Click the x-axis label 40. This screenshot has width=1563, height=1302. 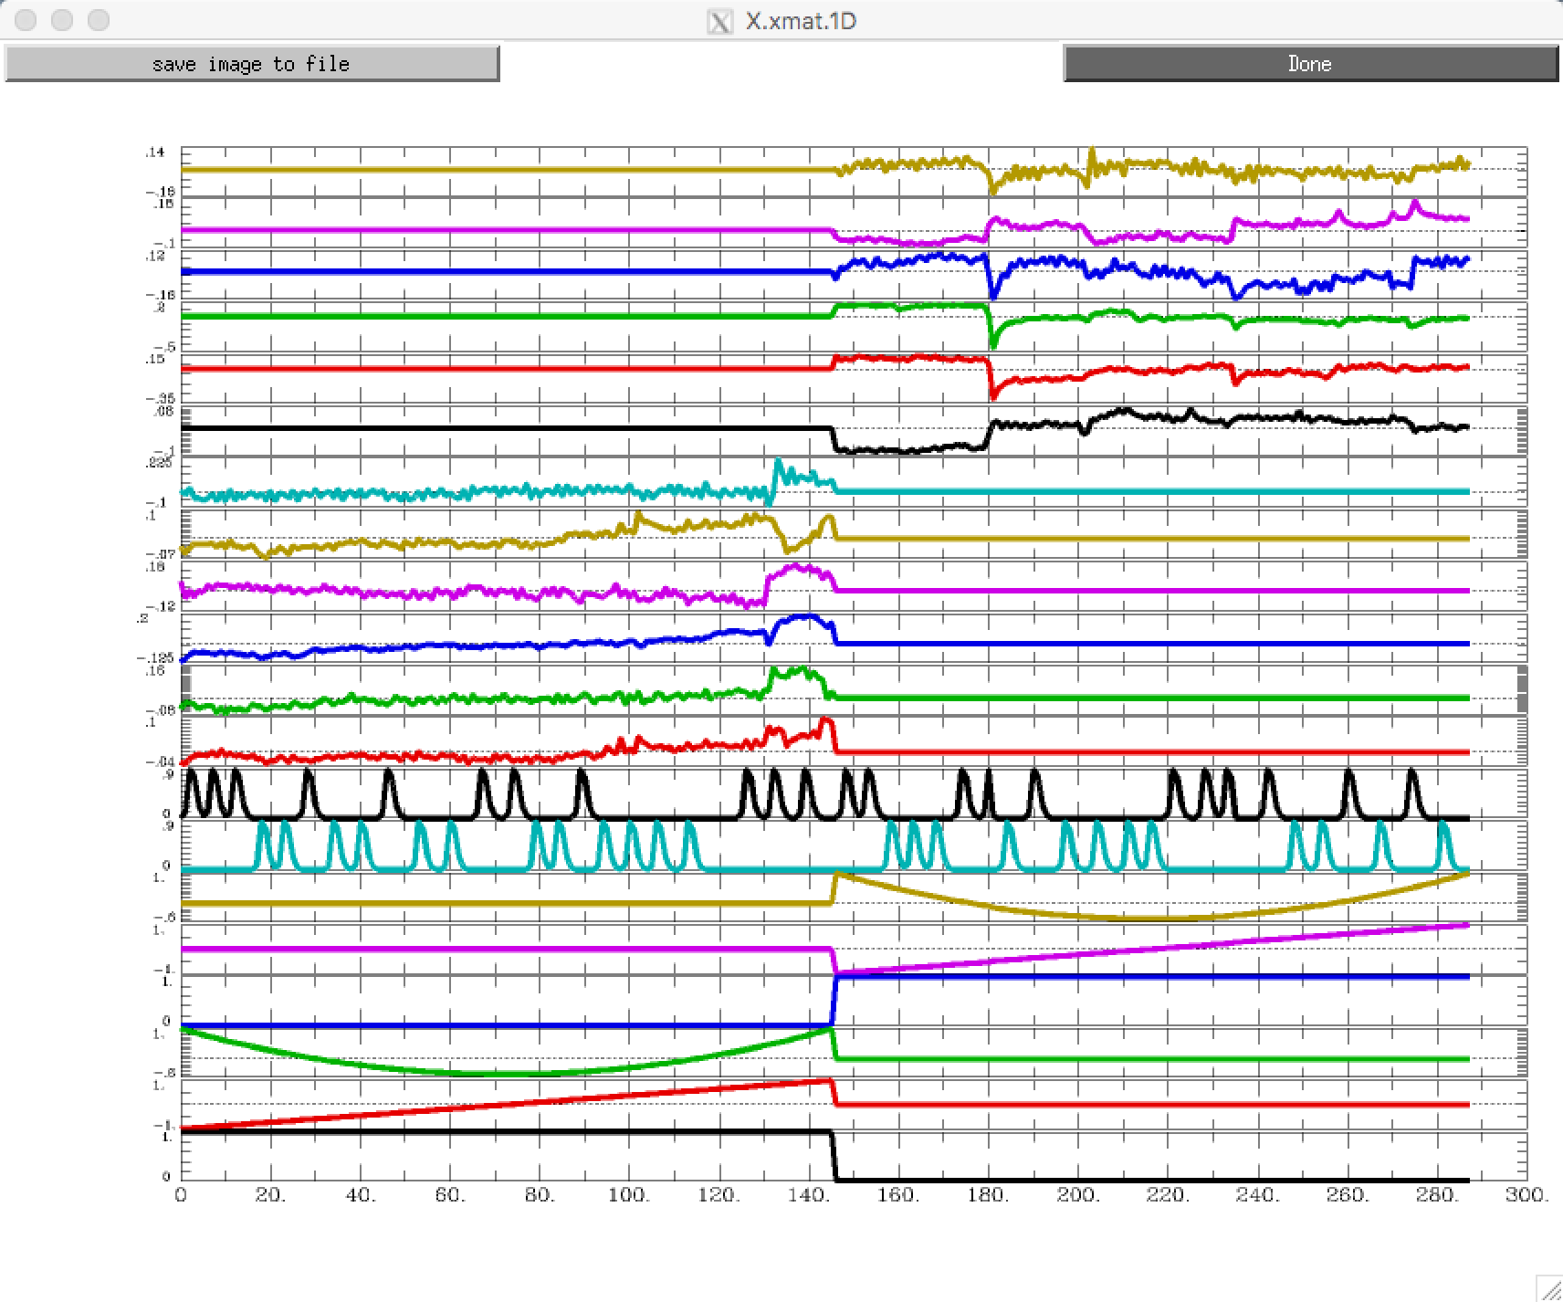[361, 1194]
